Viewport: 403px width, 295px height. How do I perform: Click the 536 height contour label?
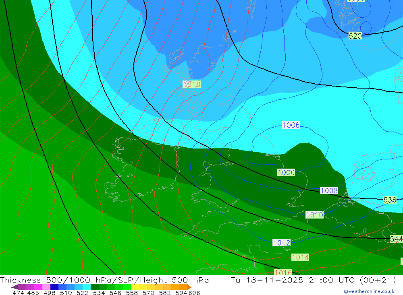(x=390, y=200)
